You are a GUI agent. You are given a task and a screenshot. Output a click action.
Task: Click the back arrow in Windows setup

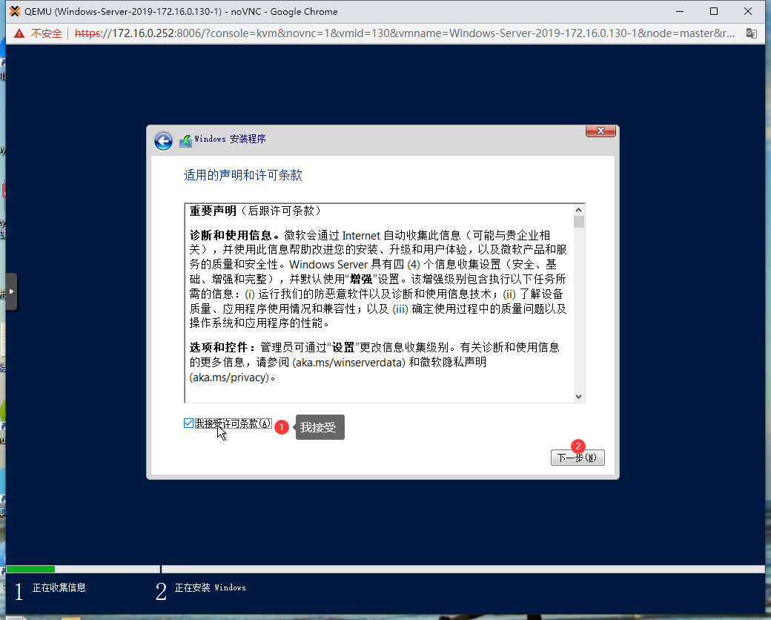[163, 141]
